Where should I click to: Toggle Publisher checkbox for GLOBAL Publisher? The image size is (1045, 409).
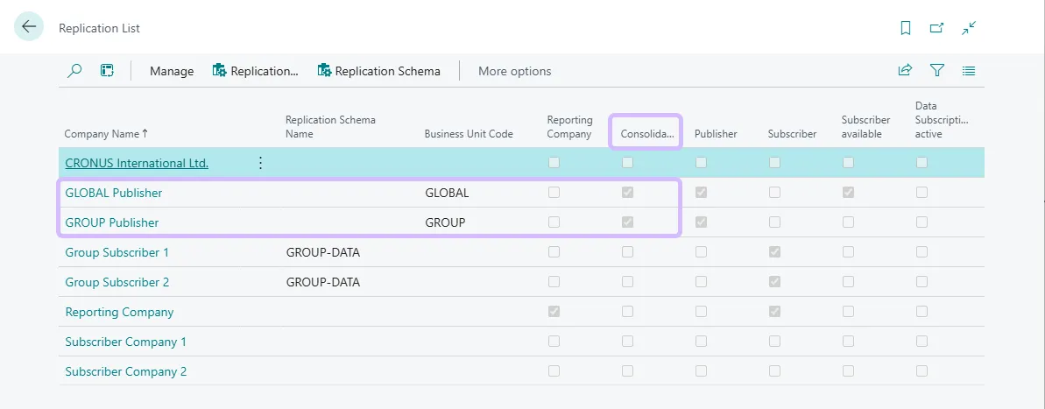[x=701, y=193]
